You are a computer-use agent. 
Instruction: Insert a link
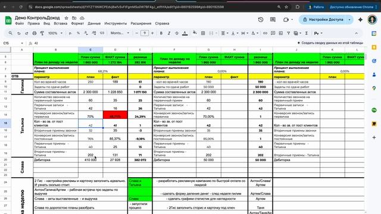tap(265, 33)
